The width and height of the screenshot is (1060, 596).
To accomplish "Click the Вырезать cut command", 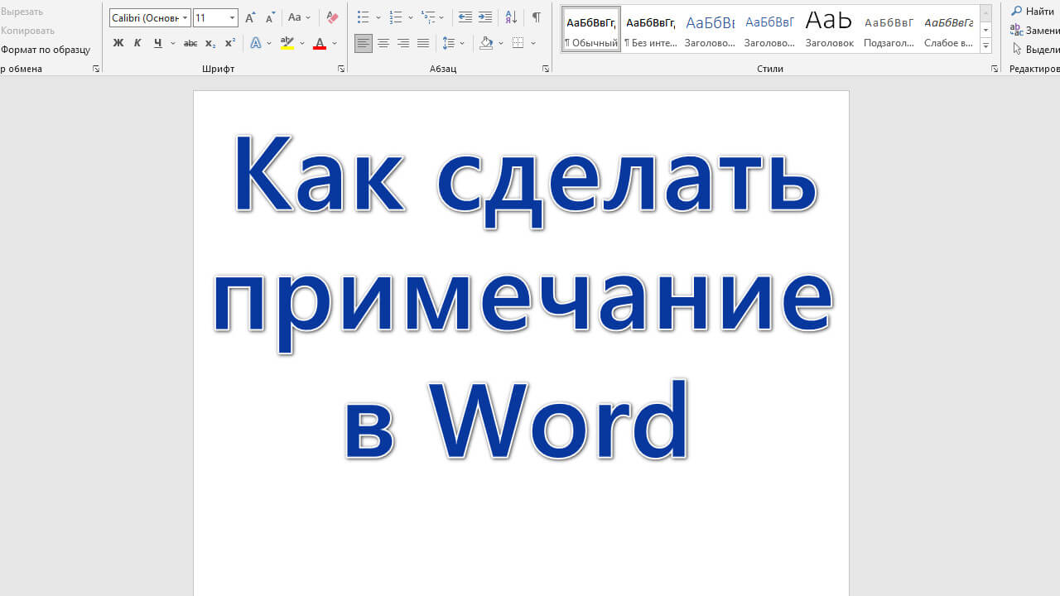I will point(22,12).
